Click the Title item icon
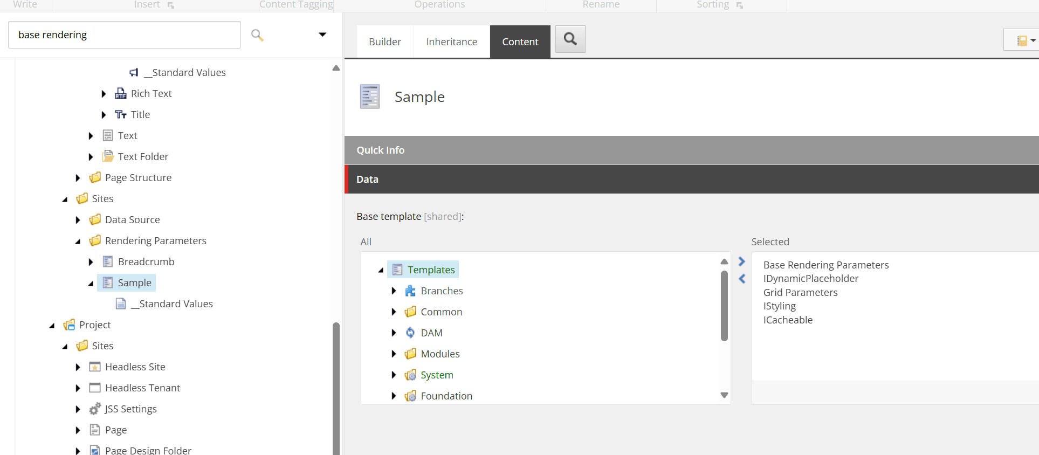This screenshot has height=455, width=1039. tap(121, 114)
